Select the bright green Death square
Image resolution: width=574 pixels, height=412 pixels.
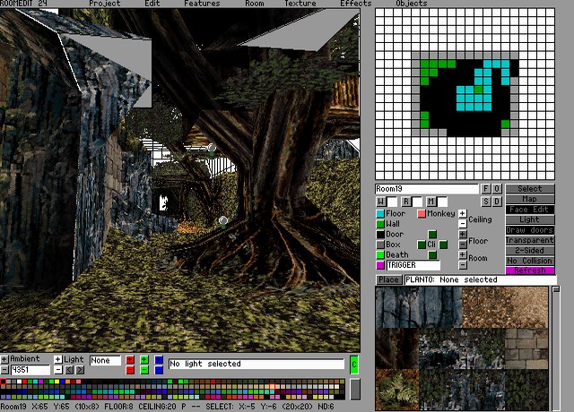pos(380,255)
